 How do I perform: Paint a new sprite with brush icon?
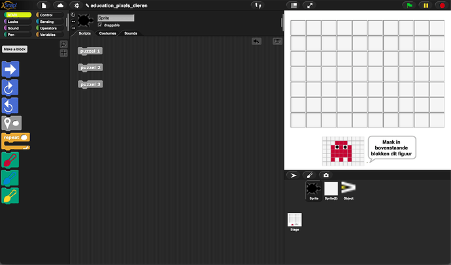pyautogui.click(x=311, y=176)
